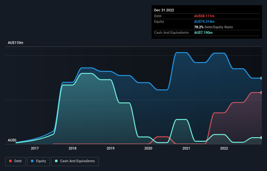Click the 2019 x-axis label
The width and height of the screenshot is (267, 171).
click(111, 148)
